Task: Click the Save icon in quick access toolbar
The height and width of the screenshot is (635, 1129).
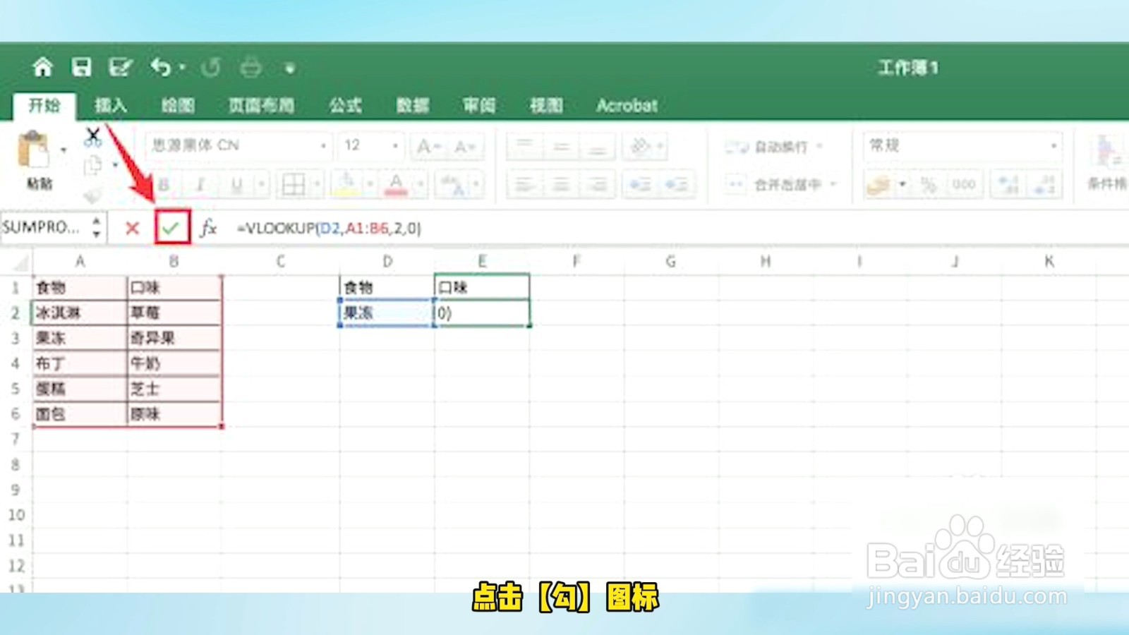Action: 83,67
